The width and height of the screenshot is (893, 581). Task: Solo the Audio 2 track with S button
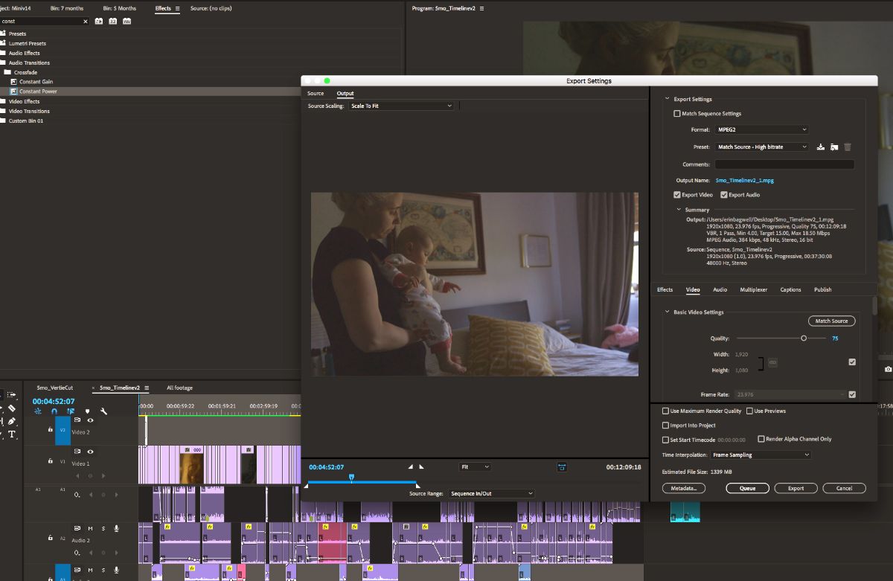103,528
